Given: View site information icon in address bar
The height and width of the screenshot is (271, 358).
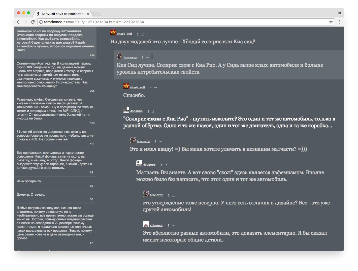Looking at the screenshot, I should 41,22.
